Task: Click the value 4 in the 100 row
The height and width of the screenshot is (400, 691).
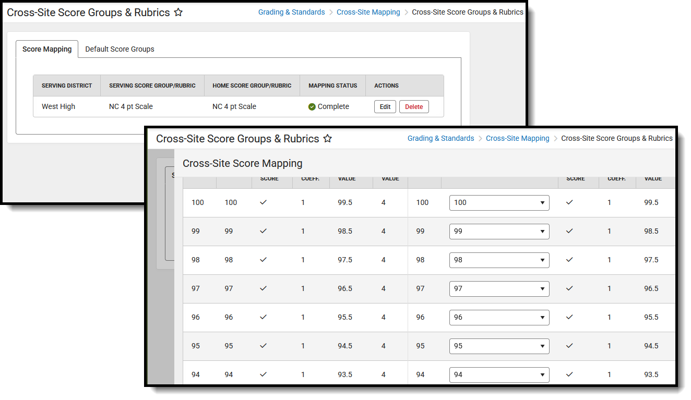Action: click(384, 202)
